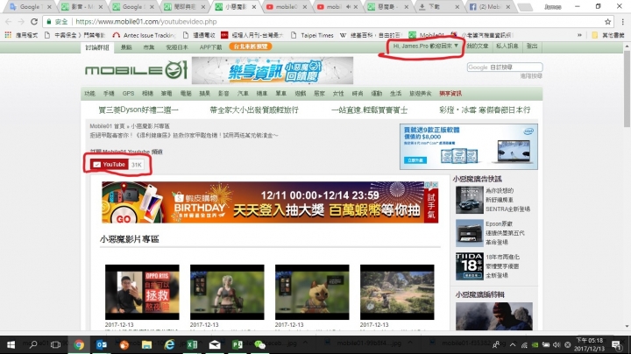Open the TIIDA 18 sidebar ad
This screenshot has height=354, width=631.
pyautogui.click(x=469, y=266)
